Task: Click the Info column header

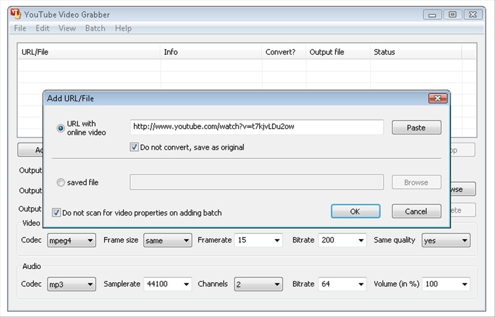Action: (211, 52)
